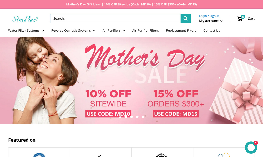This screenshot has height=157, width=263.
Task: Expand the Reverse Osmosis Systems menu
Action: [73, 31]
